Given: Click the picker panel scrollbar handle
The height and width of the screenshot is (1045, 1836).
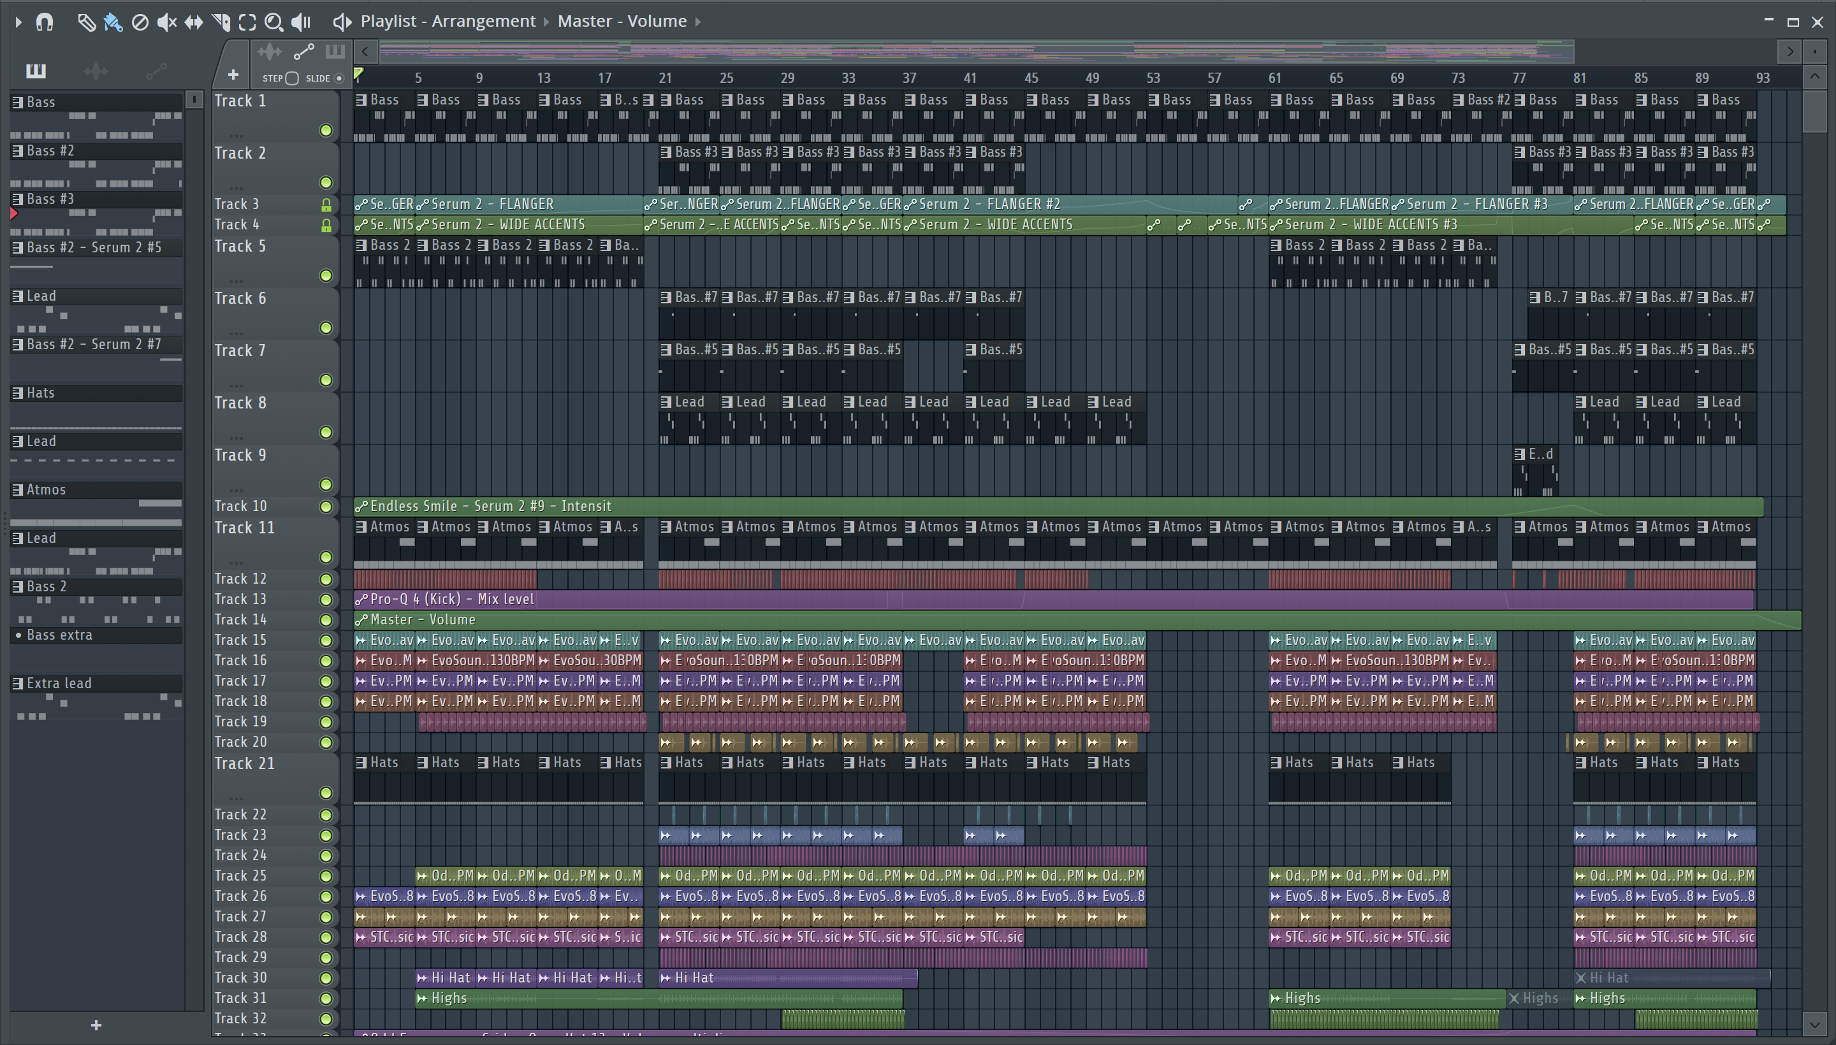Looking at the screenshot, I should [194, 99].
